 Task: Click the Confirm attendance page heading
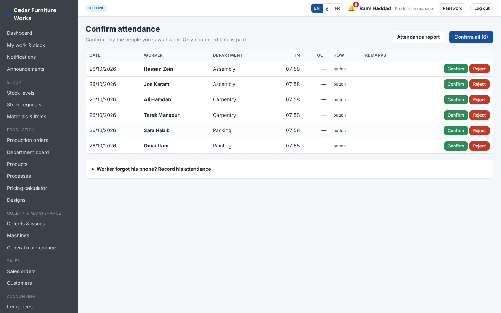pyautogui.click(x=123, y=29)
